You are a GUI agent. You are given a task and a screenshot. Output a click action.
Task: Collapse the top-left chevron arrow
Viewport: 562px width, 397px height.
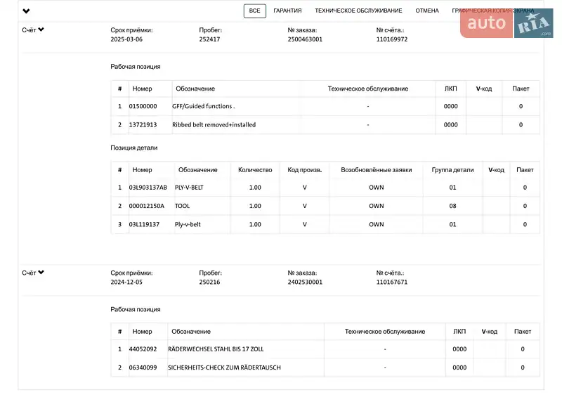tap(26, 11)
